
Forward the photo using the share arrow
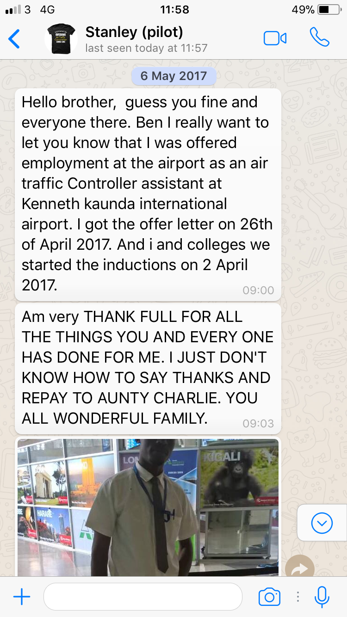pos(300,568)
